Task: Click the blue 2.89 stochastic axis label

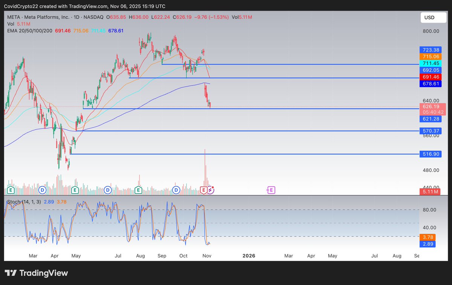Action: tap(428, 244)
